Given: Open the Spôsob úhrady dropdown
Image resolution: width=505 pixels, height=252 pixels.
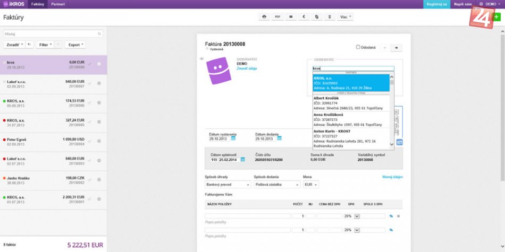Looking at the screenshot, I should pyautogui.click(x=228, y=185).
